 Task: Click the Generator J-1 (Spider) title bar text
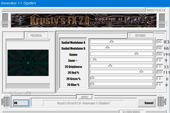click(18, 3)
